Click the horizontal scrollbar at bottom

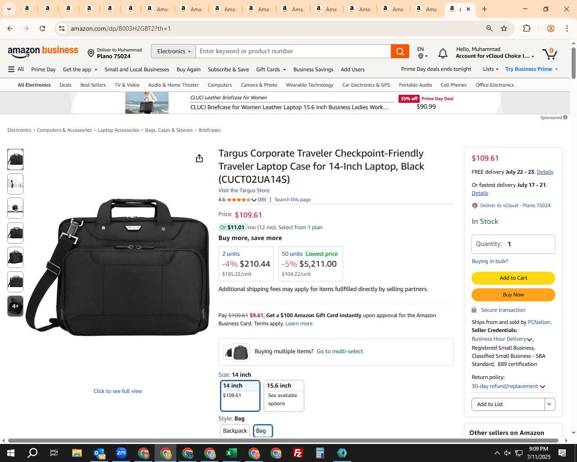[283, 440]
